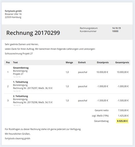Click the 22559 Hamburg address line
Screen dimensions: 135x147
point(13,17)
